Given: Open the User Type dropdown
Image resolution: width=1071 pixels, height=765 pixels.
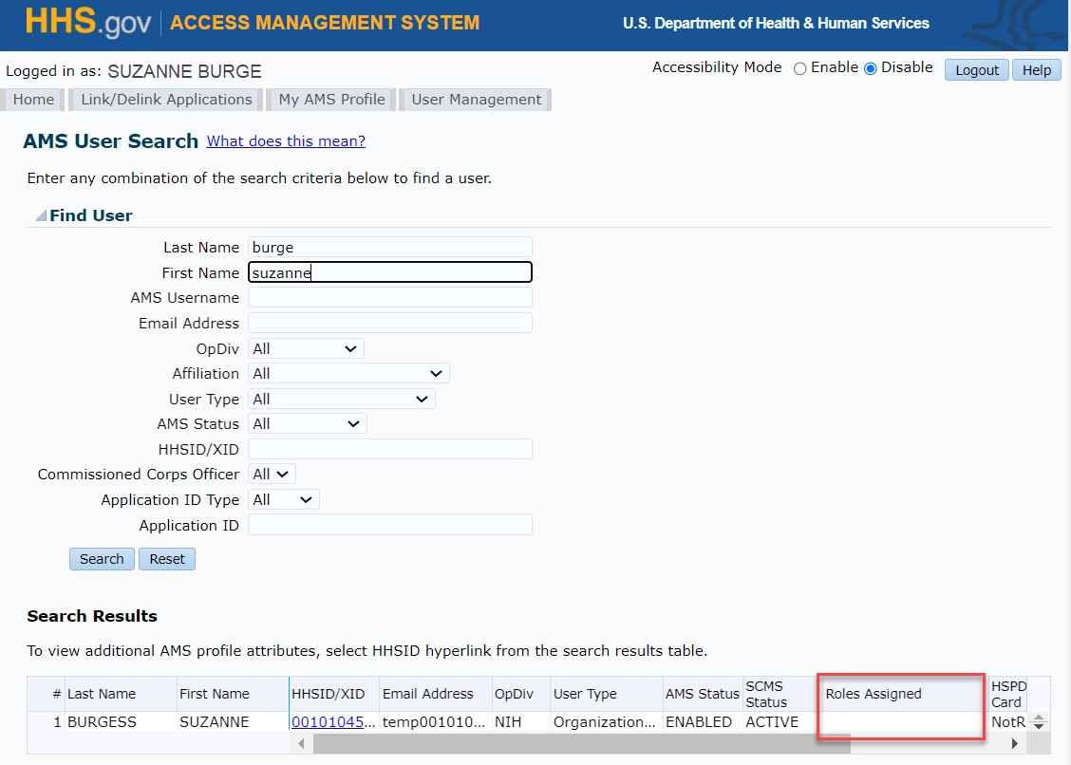Looking at the screenshot, I should pos(341,400).
